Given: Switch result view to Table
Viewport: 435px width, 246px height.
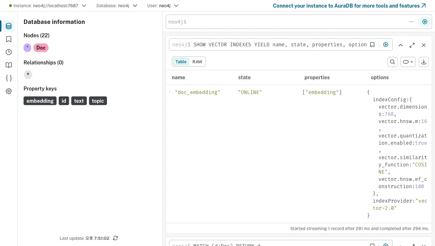Looking at the screenshot, I should (x=181, y=62).
